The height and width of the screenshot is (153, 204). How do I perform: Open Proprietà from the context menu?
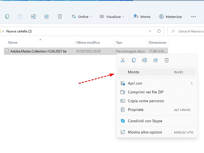[157, 110]
